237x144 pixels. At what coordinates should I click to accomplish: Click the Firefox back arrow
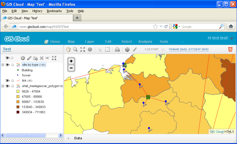tap(6, 27)
